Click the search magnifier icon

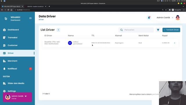[x=121, y=30]
